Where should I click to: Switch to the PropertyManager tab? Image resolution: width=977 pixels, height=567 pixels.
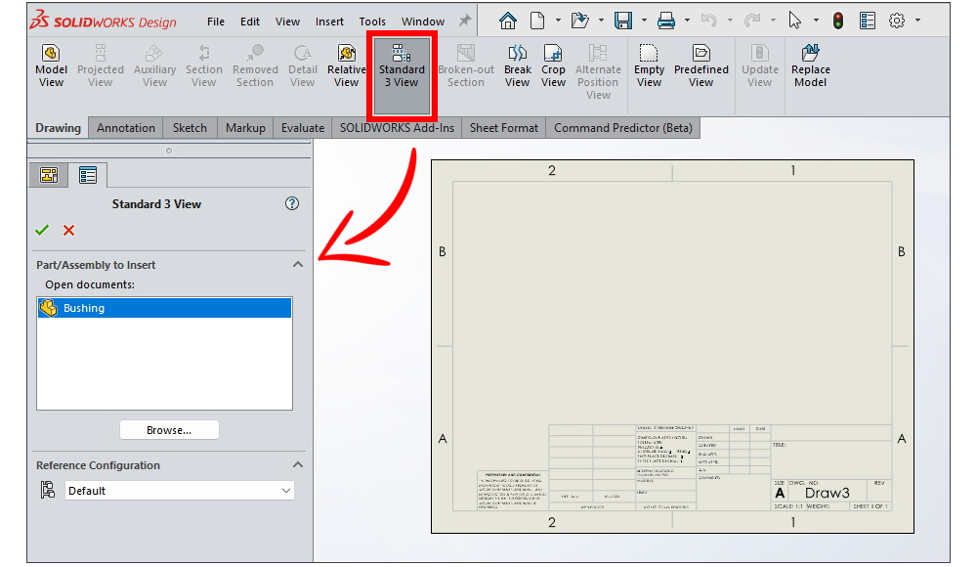(x=88, y=175)
